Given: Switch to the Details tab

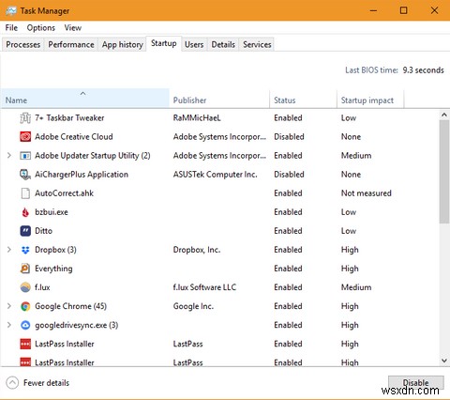Looking at the screenshot, I should (x=223, y=45).
